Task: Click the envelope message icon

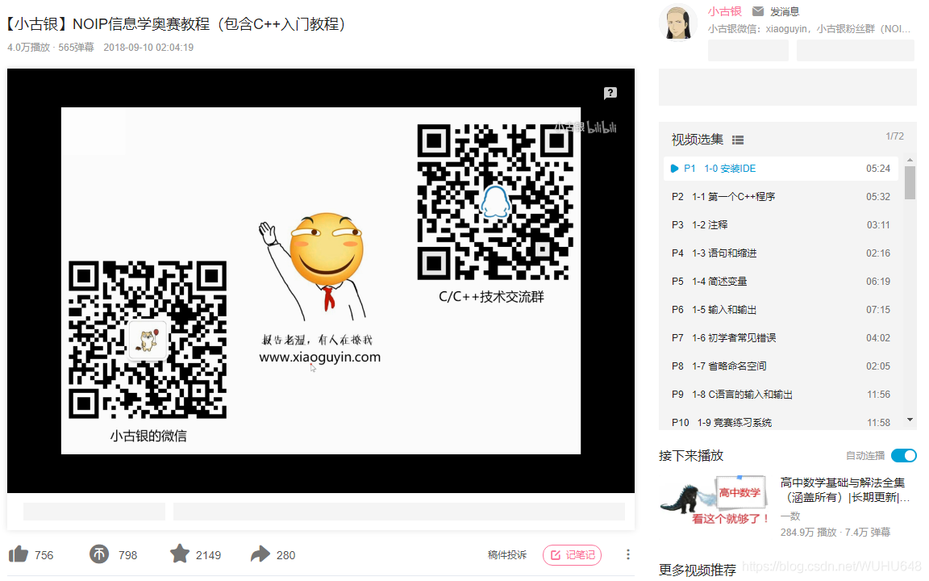Action: 758,11
